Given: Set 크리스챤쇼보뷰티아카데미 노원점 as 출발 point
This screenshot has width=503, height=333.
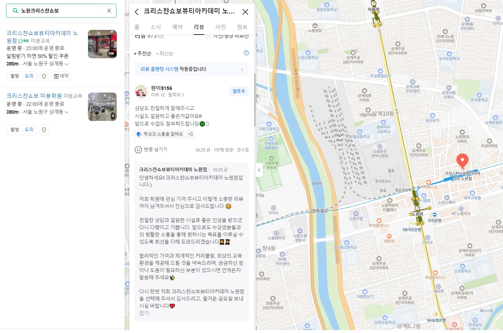Looking at the screenshot, I should pos(15,76).
